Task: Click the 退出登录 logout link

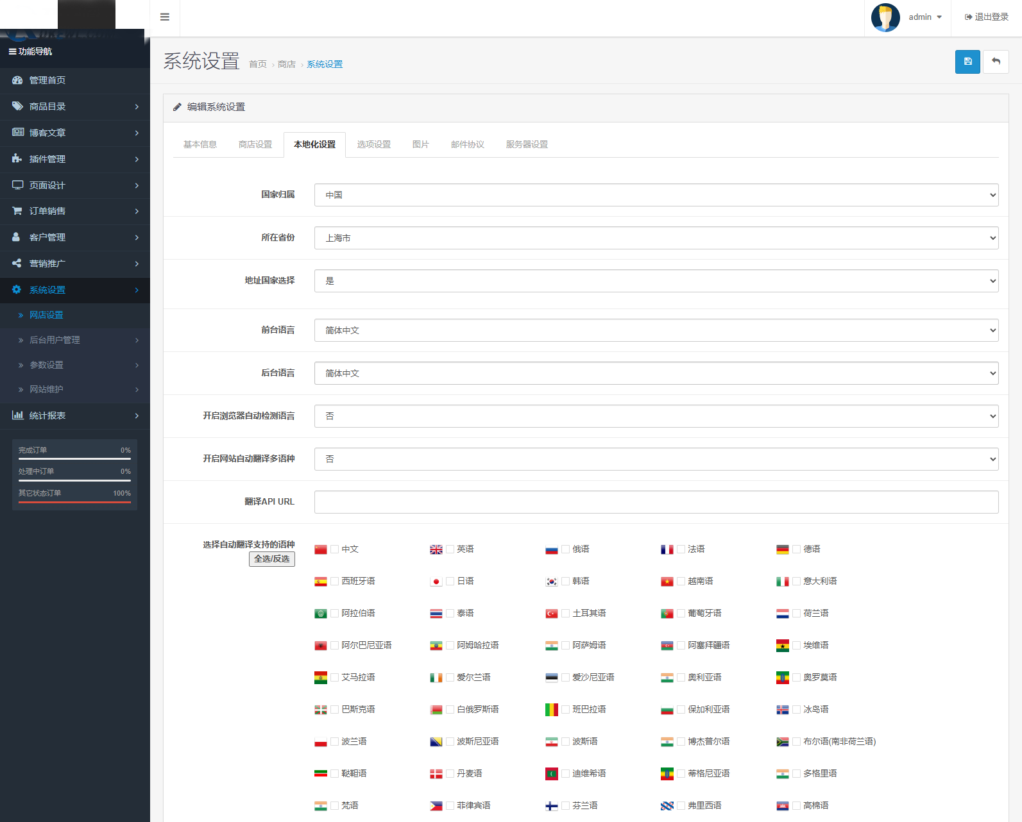Action: tap(987, 17)
